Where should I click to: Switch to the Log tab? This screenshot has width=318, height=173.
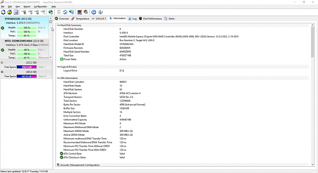point(132,19)
